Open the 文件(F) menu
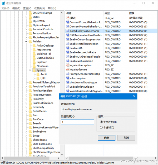The height and width of the screenshot is (165, 158). [x=6, y=8]
